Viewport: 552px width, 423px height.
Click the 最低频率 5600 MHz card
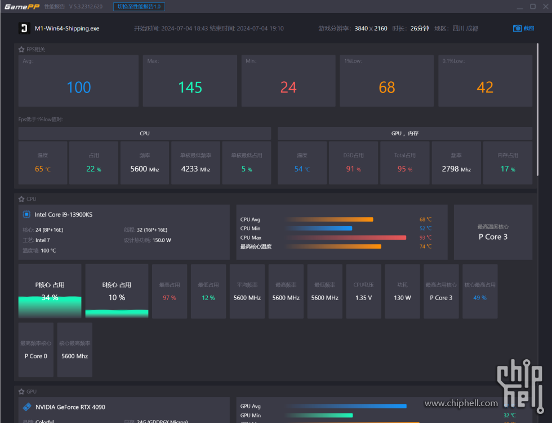click(x=324, y=291)
